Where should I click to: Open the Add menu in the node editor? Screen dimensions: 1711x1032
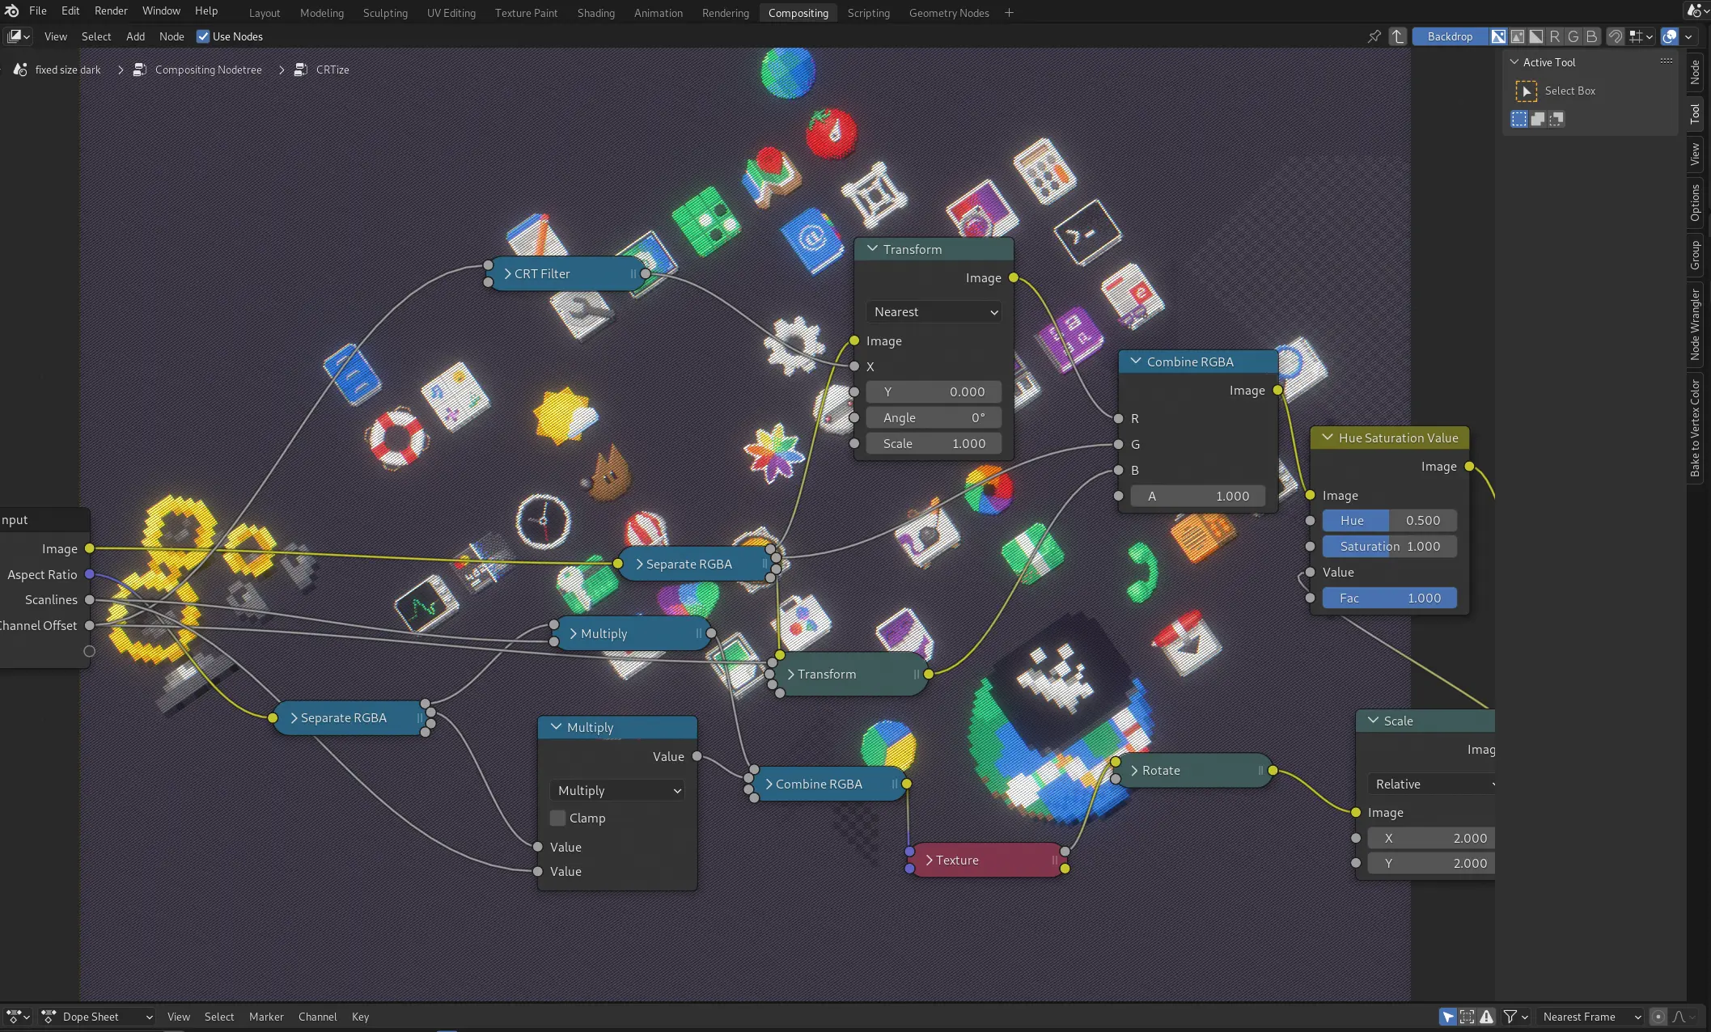click(134, 36)
